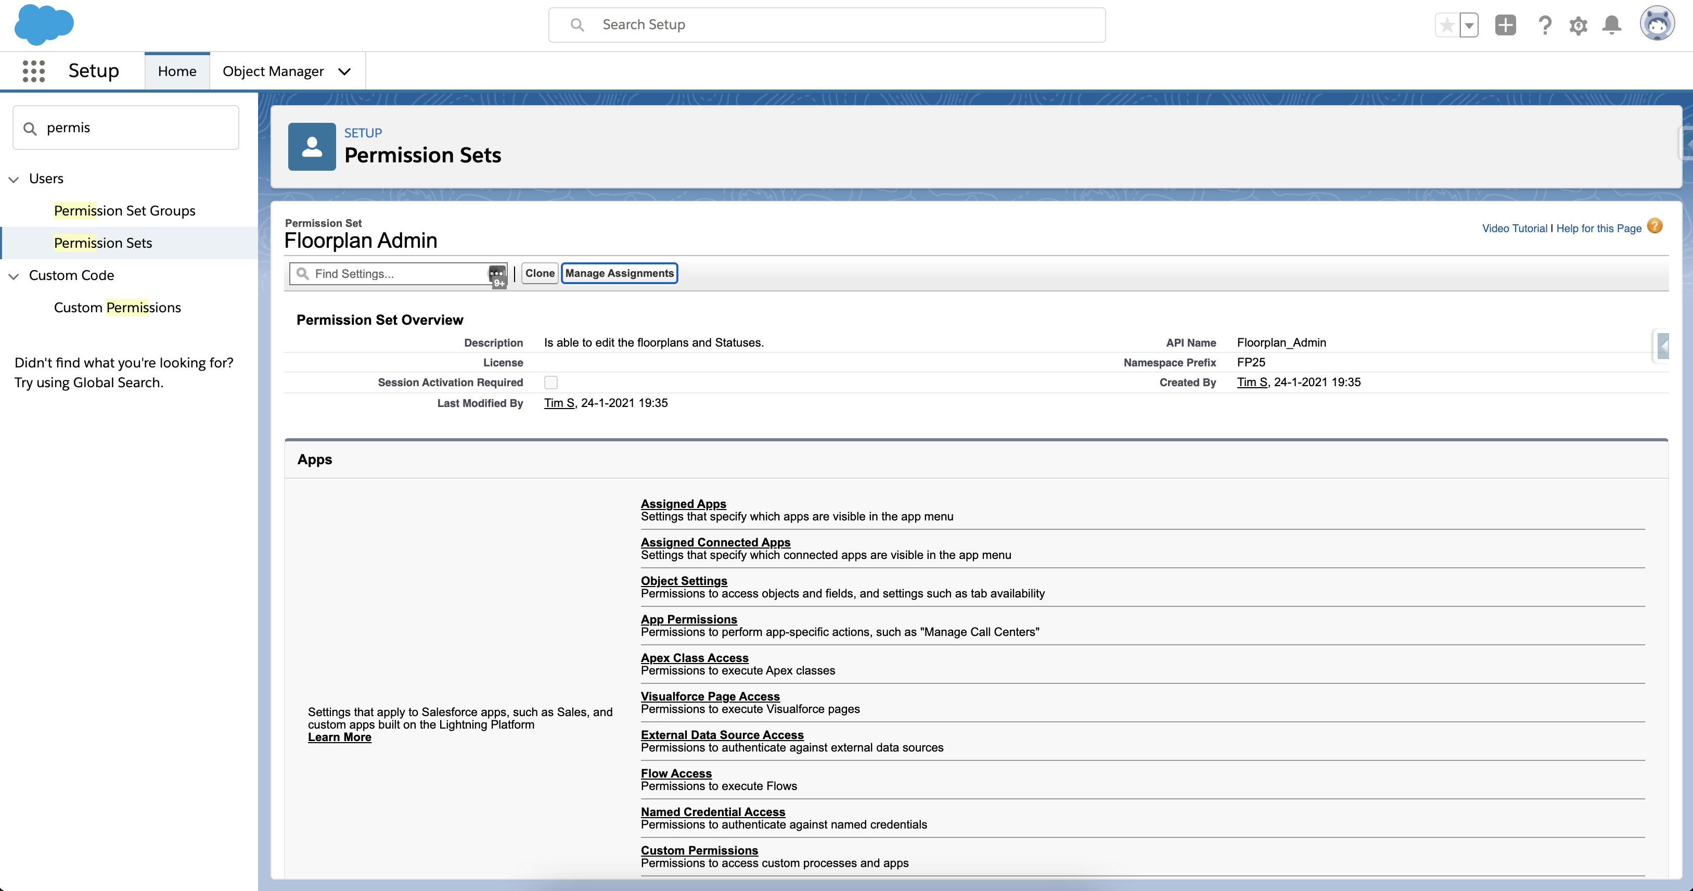1693x891 pixels.
Task: Open the Apex Class Access link
Action: pyautogui.click(x=694, y=657)
